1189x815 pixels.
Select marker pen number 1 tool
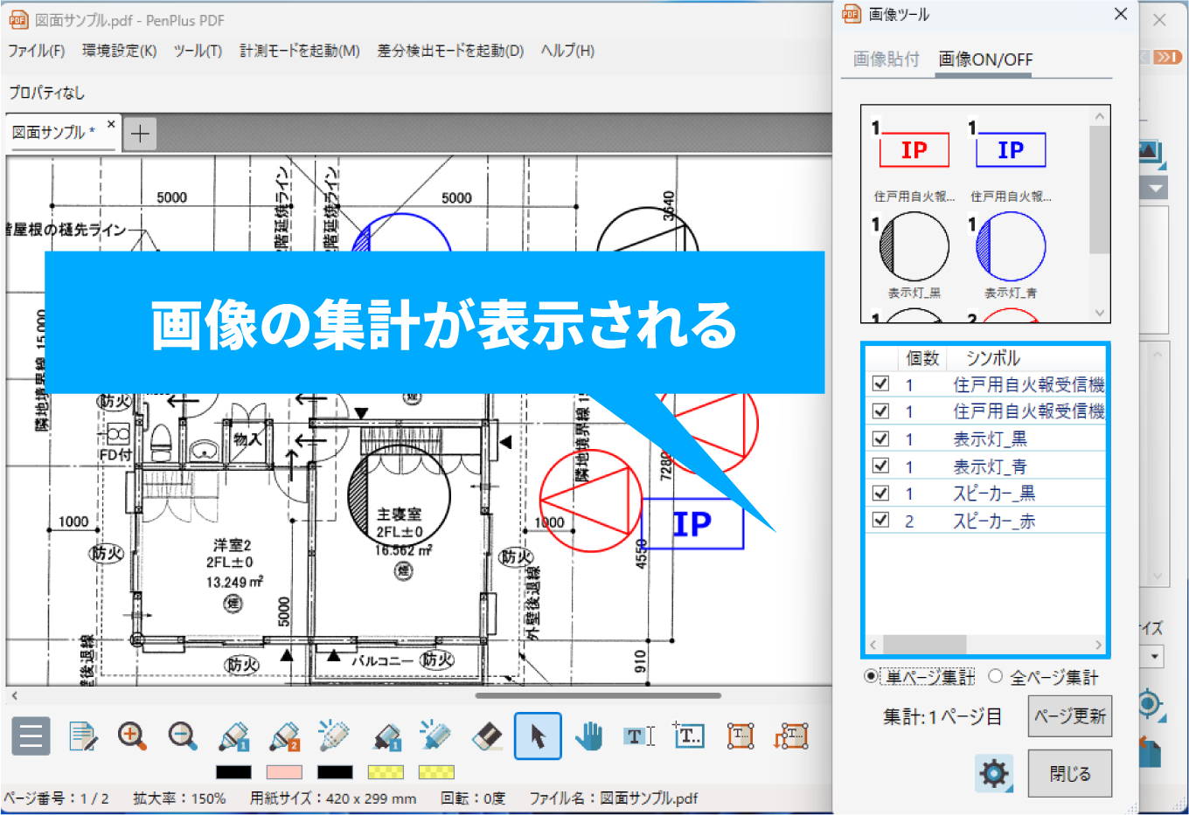pos(233,736)
